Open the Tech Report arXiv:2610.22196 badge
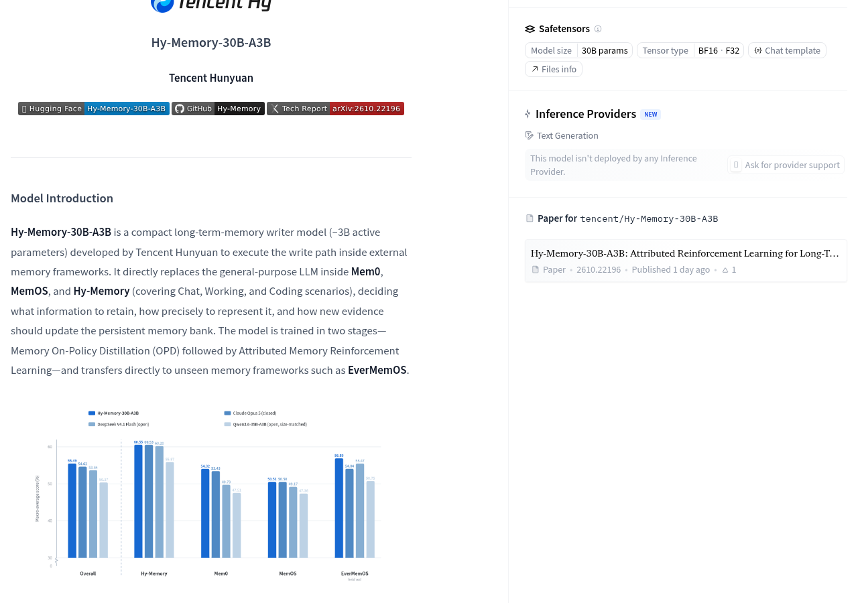The width and height of the screenshot is (858, 603). pyautogui.click(x=335, y=109)
